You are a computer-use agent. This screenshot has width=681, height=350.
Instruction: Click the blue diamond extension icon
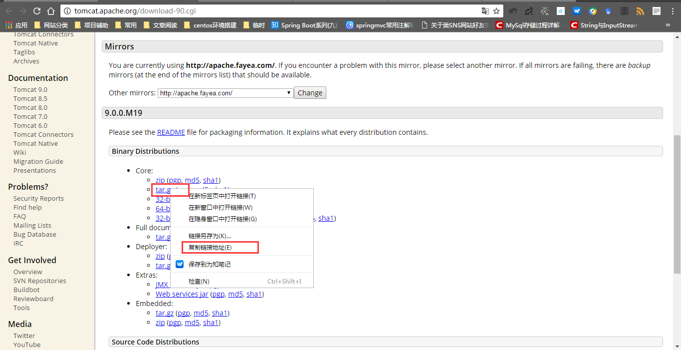pos(608,10)
